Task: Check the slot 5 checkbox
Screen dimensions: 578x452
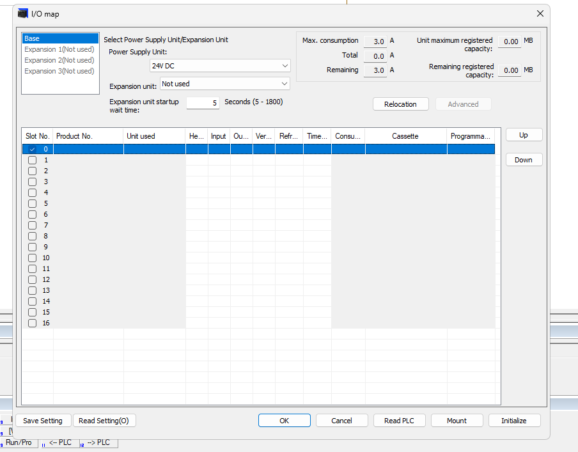Action: point(33,203)
